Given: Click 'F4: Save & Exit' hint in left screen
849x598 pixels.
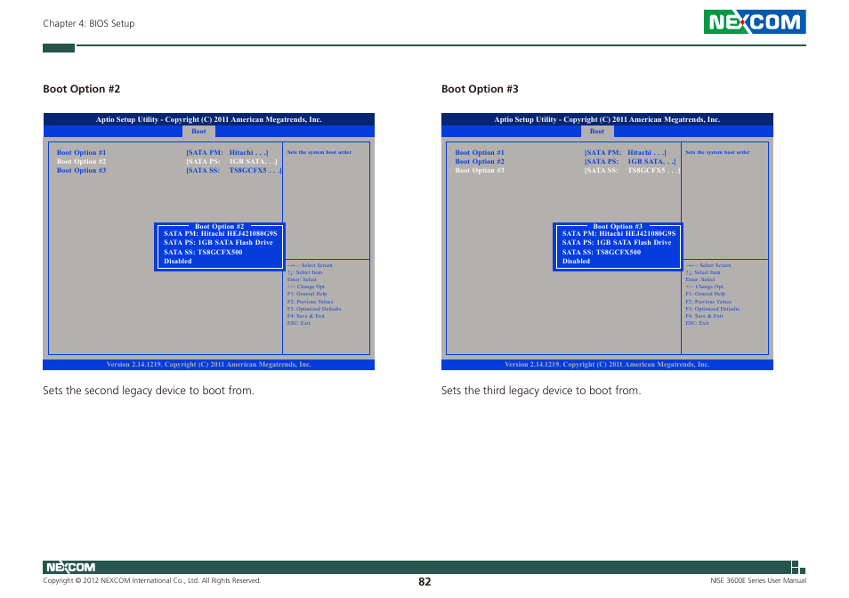Looking at the screenshot, I should [x=306, y=316].
